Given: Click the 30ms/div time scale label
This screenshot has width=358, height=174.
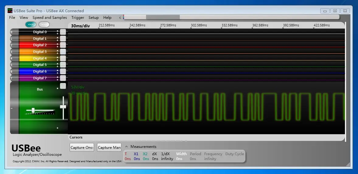Looking at the screenshot, I should [80, 26].
